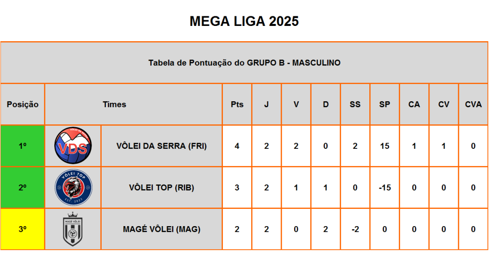Click the Vôlei Top eagle logo
This screenshot has width=493, height=254.
(x=73, y=187)
